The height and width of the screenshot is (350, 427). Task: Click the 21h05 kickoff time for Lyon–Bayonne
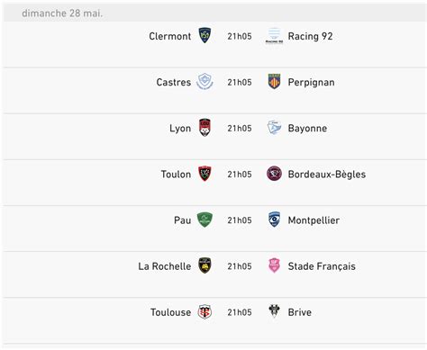click(240, 129)
